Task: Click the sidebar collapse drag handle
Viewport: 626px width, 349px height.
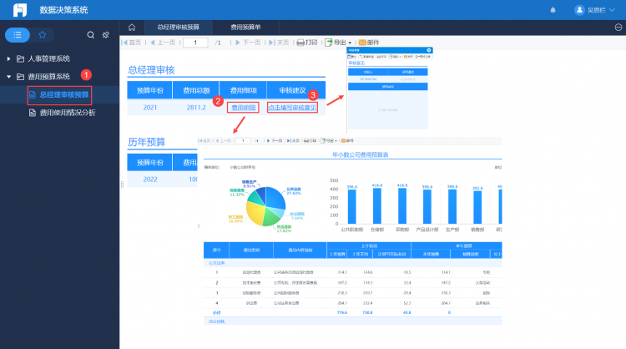Action: pos(122,184)
